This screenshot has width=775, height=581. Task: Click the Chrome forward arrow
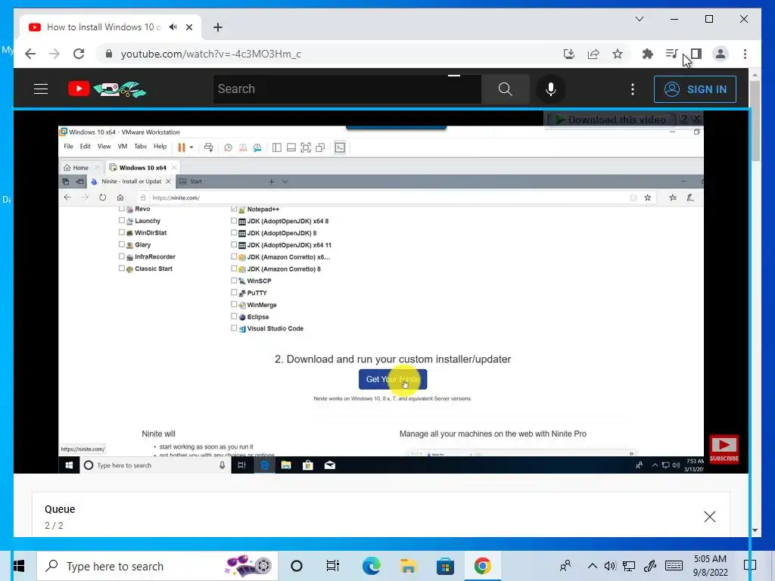(x=54, y=54)
